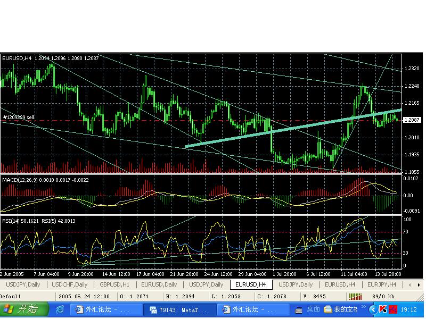Screen dimensions: 426x319
Task: Click the 1 Jul 20:00 time axis label
Action: (x=284, y=274)
